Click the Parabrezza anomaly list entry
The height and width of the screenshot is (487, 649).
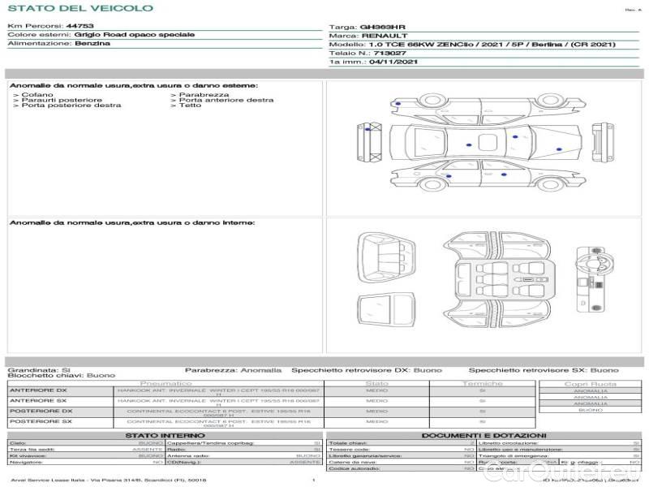pos(203,95)
